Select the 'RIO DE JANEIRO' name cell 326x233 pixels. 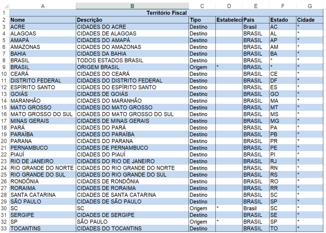(43, 161)
